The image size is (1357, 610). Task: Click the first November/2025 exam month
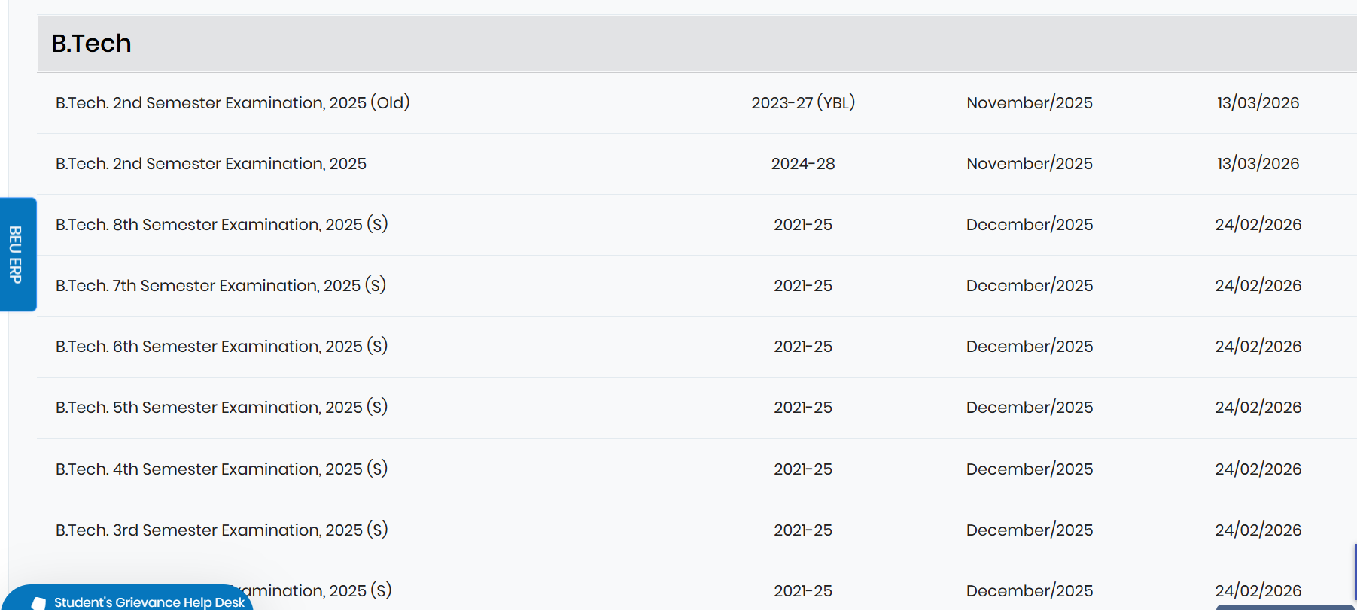click(x=1030, y=103)
